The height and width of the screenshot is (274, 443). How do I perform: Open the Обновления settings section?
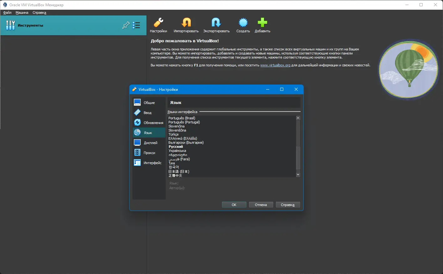click(x=149, y=122)
